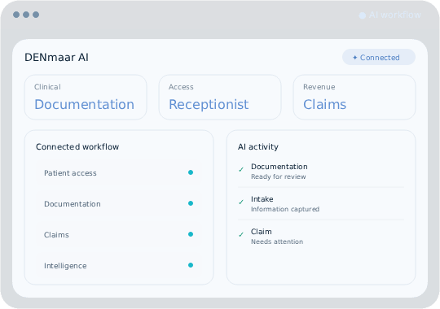Click the teal dot beside Documentation workflow
440x309 pixels.
(191, 203)
